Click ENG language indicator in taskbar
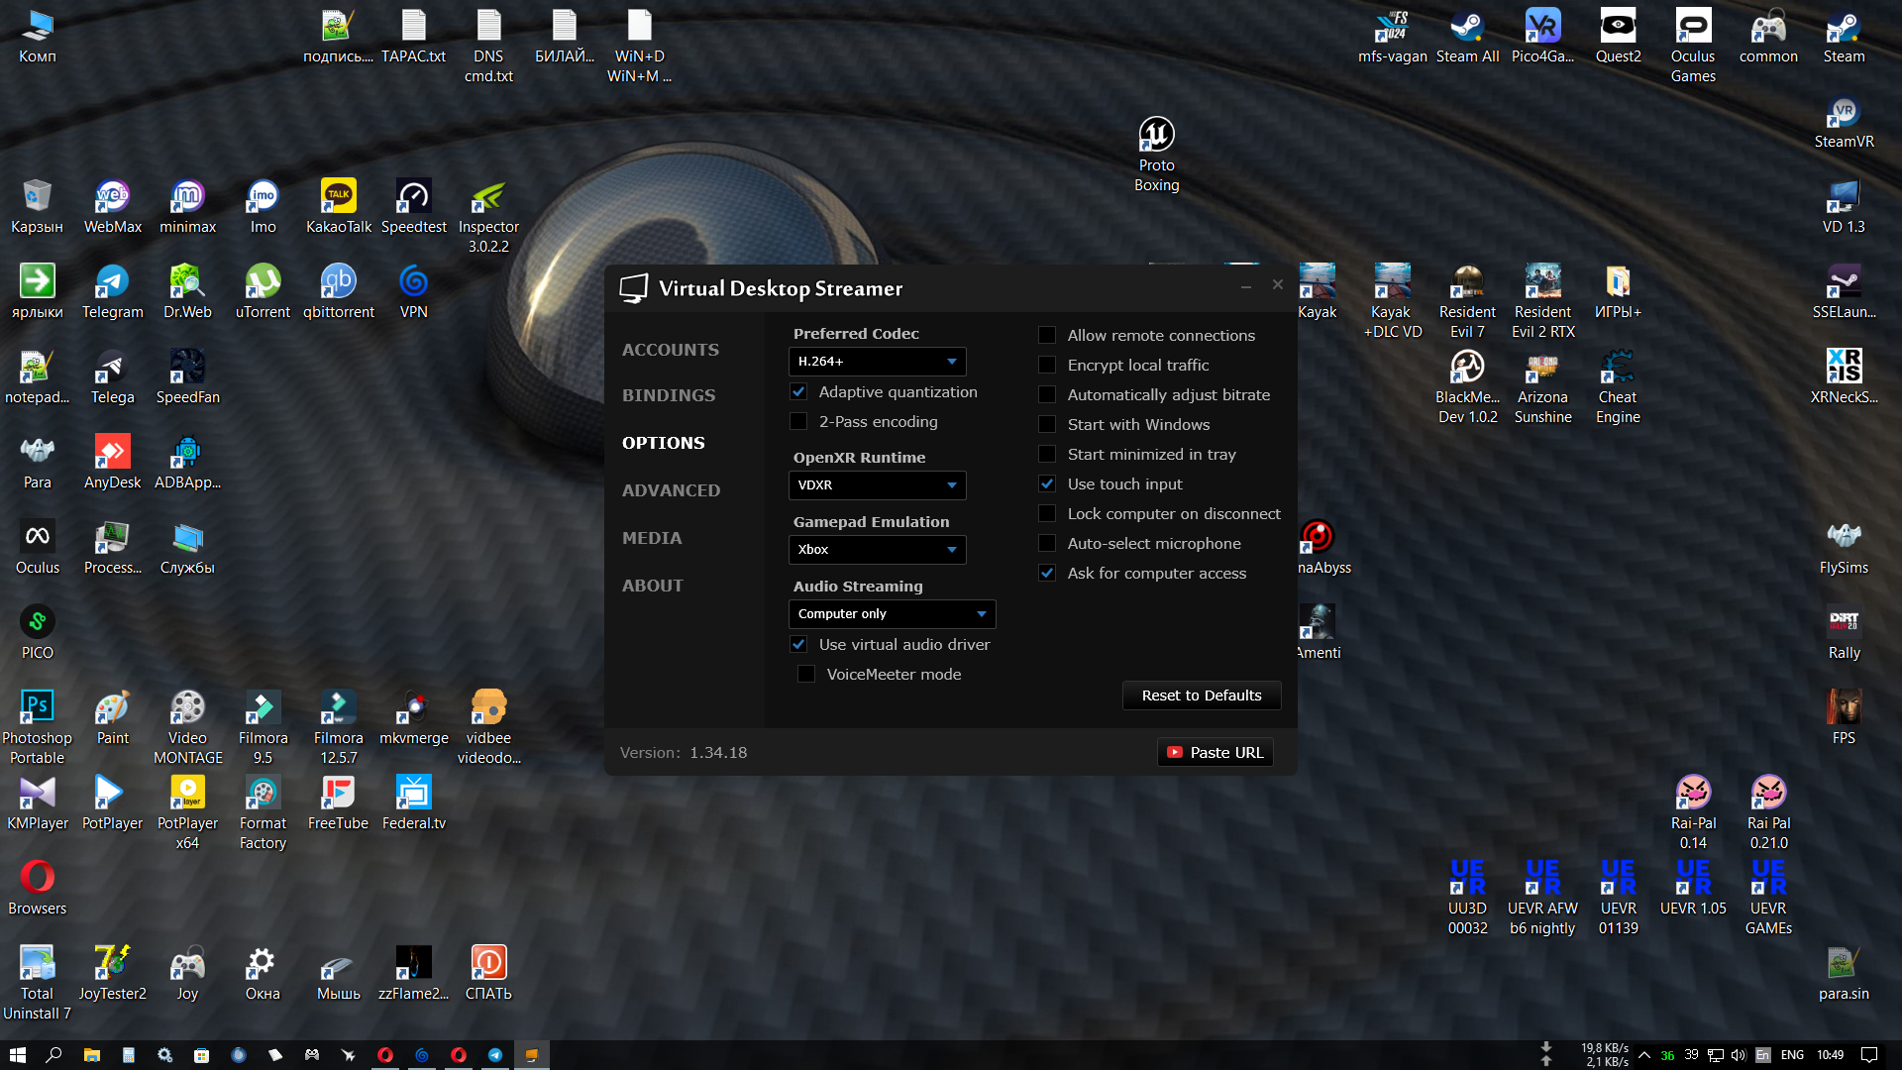The image size is (1902, 1070). 1792,1055
